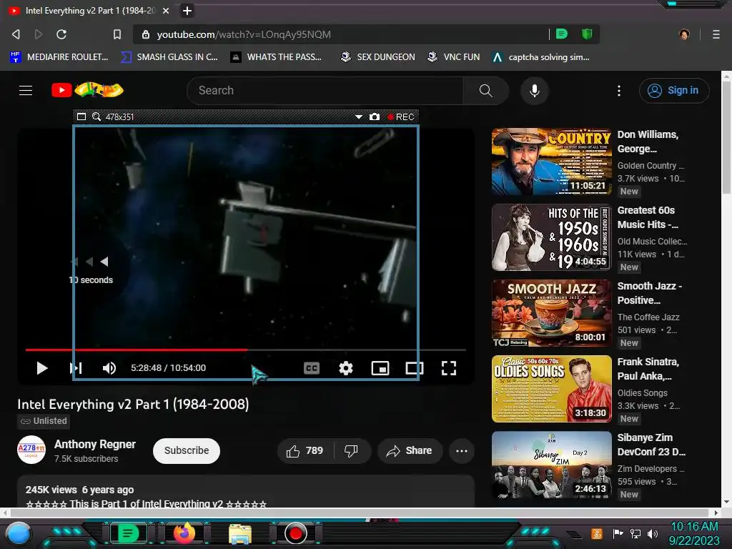The height and width of the screenshot is (549, 732).
Task: Expand the recorder dropdown arrow
Action: (359, 117)
